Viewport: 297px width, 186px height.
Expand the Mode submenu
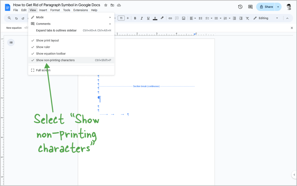(71, 17)
